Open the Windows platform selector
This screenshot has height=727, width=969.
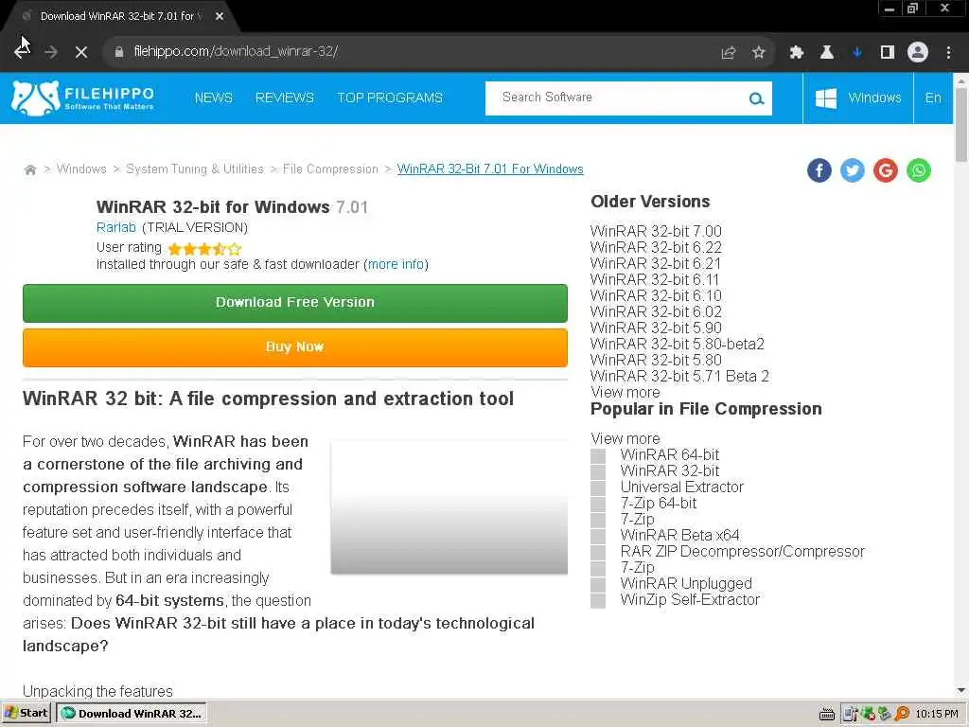point(857,98)
